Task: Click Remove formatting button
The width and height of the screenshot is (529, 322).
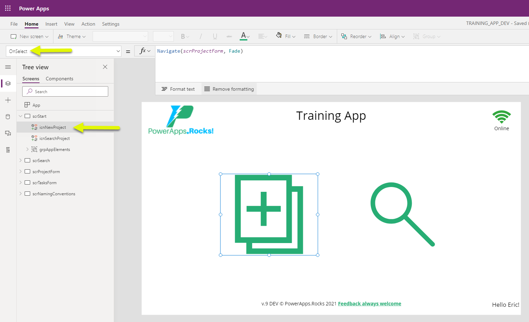Action: (x=229, y=89)
